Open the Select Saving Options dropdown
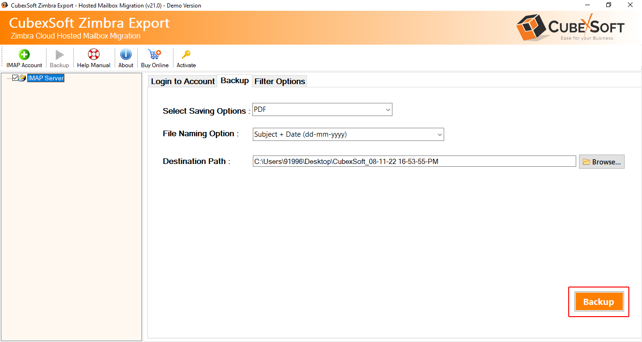This screenshot has width=642, height=342. click(322, 109)
